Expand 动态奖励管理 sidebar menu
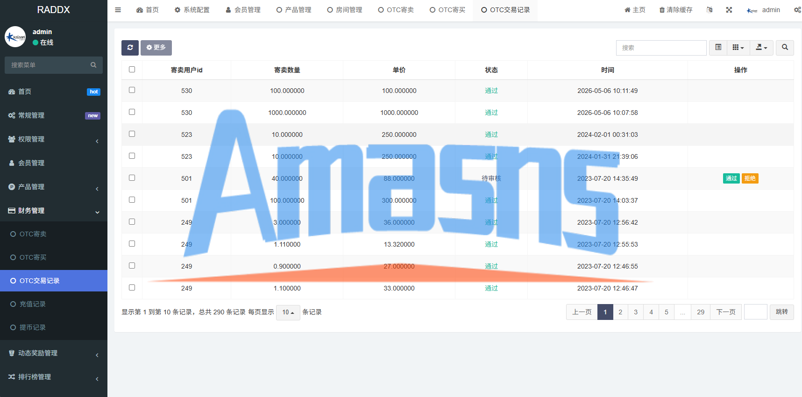 54,353
